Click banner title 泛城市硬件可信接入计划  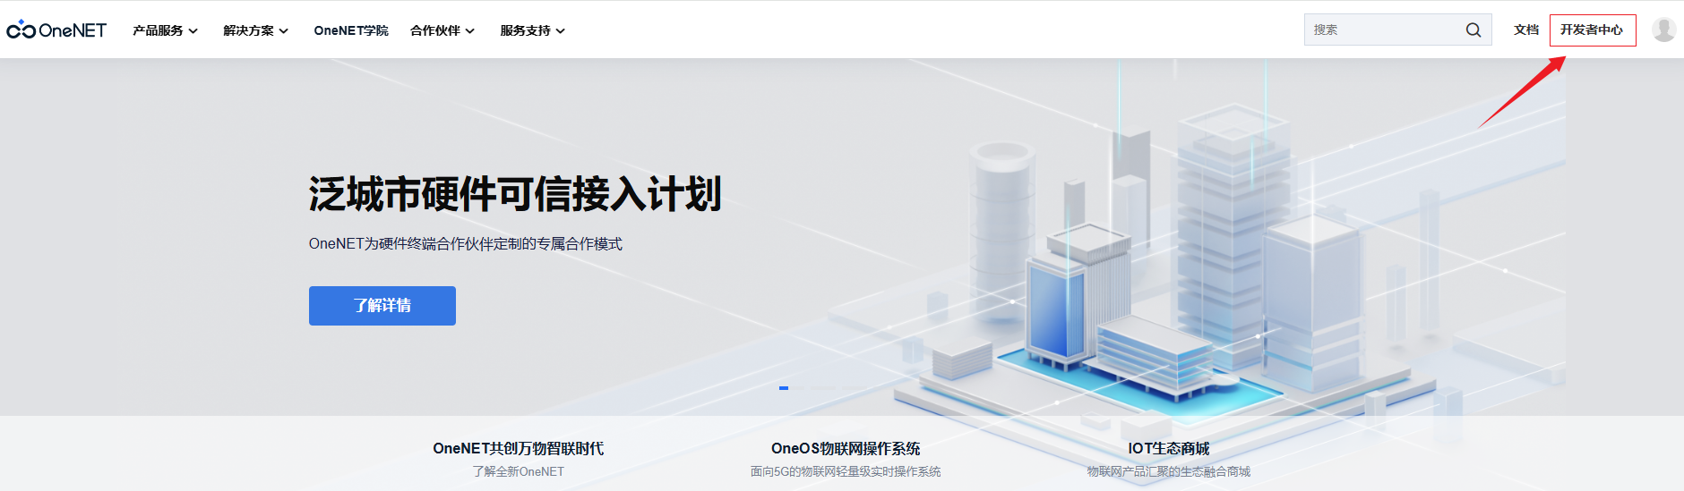tap(515, 194)
